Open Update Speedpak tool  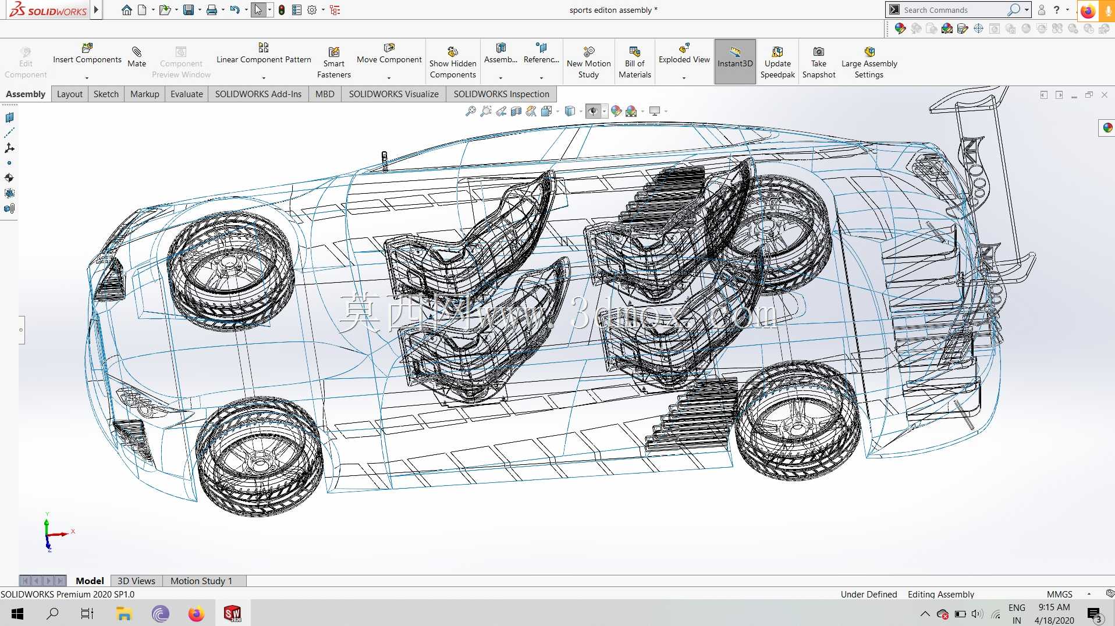pos(777,62)
